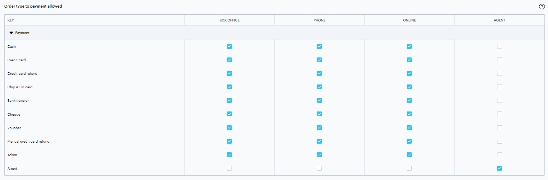Select the Bank transfer row label
548x180 pixels.
tap(18, 101)
